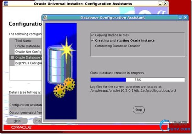
Task: Click the arrow marker beside Creating and starting Oracle instance
Action: click(93, 40)
